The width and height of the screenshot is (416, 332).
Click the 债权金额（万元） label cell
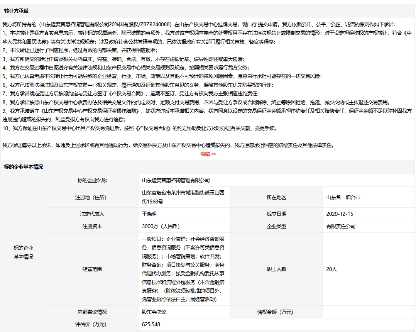(x=276, y=312)
